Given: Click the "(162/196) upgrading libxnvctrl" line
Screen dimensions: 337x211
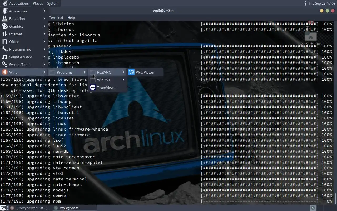Looking at the screenshot, I should (x=40, y=113).
